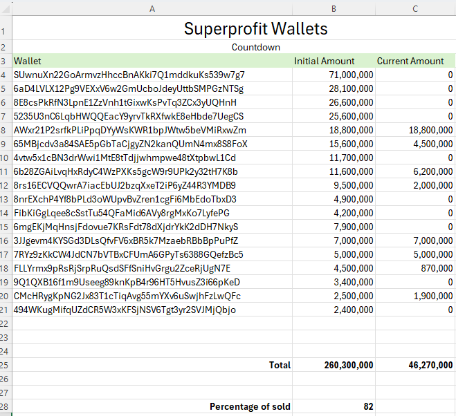Select initial amount 71,000,000
The height and width of the screenshot is (416, 456).
click(334, 75)
